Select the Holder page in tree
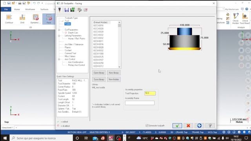This screenshot has height=141, width=251. [x=67, y=24]
